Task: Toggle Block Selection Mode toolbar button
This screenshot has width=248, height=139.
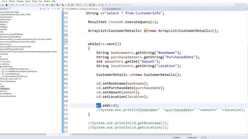Action: 103,5
